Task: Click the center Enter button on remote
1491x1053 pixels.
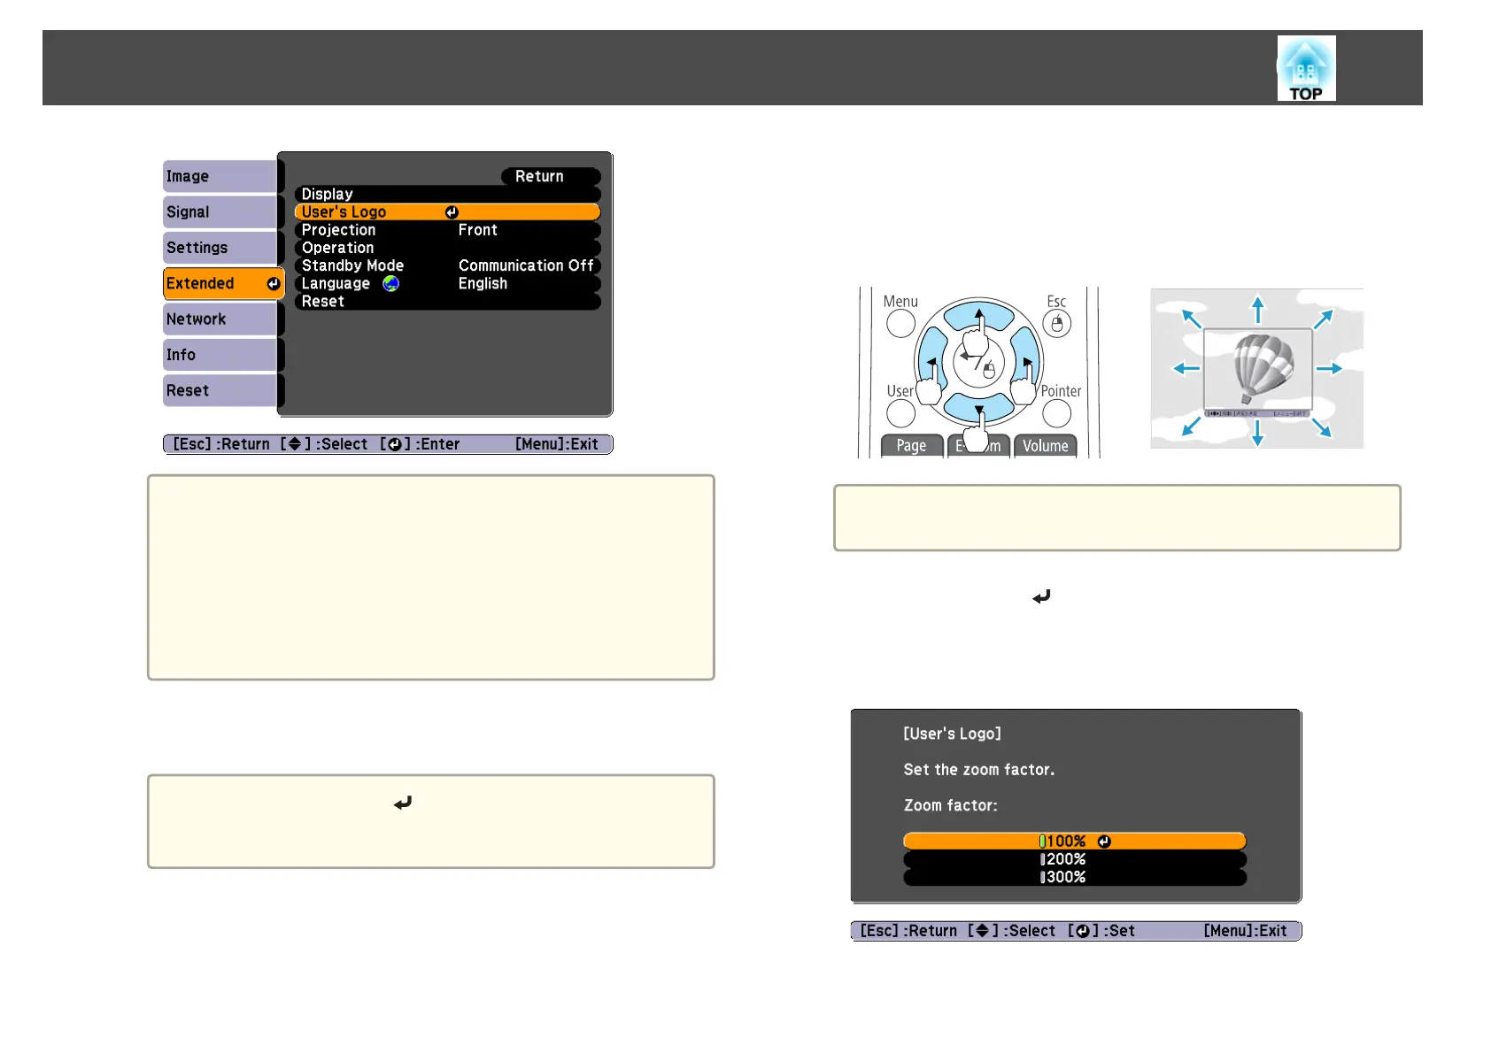Action: click(x=978, y=363)
